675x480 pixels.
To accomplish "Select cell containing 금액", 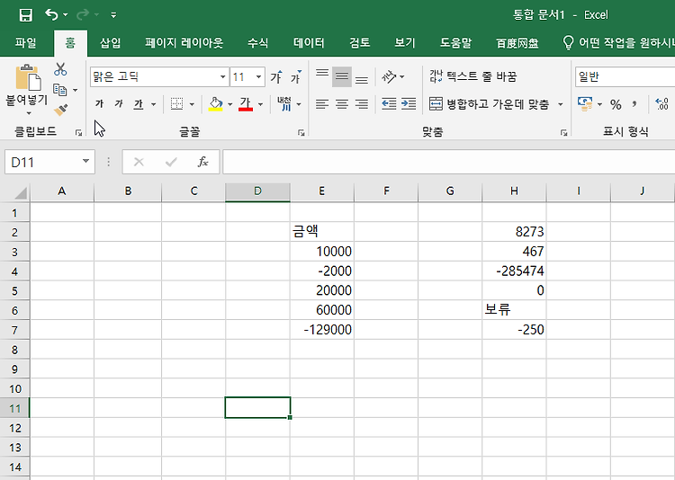I will pyautogui.click(x=322, y=232).
